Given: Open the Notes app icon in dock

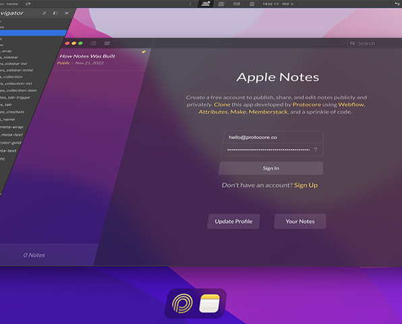Looking at the screenshot, I should coord(210,304).
